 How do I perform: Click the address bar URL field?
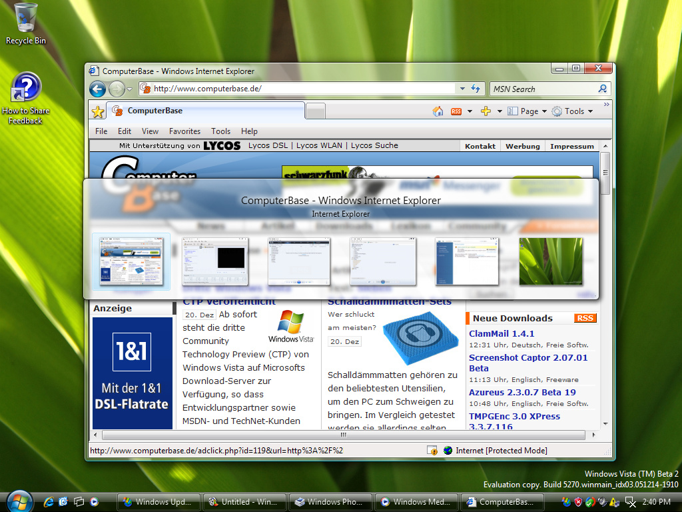(x=298, y=89)
